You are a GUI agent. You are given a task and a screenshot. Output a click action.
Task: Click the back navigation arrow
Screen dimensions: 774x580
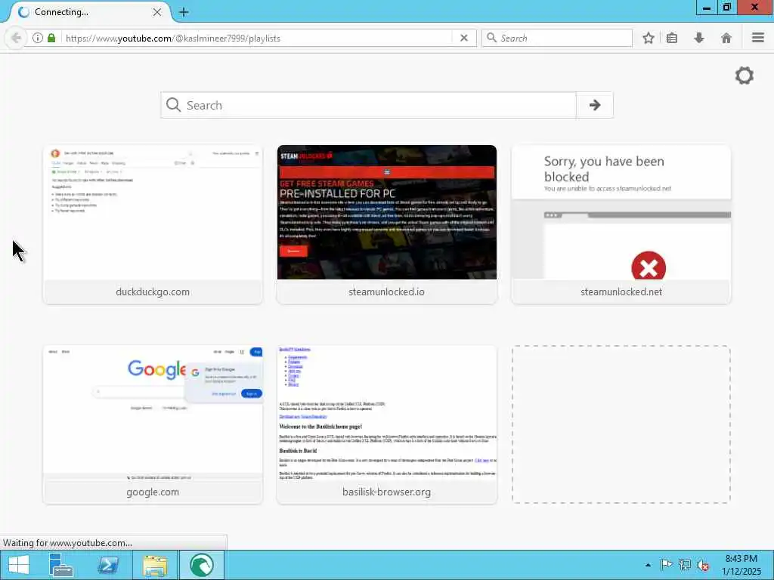pyautogui.click(x=16, y=38)
